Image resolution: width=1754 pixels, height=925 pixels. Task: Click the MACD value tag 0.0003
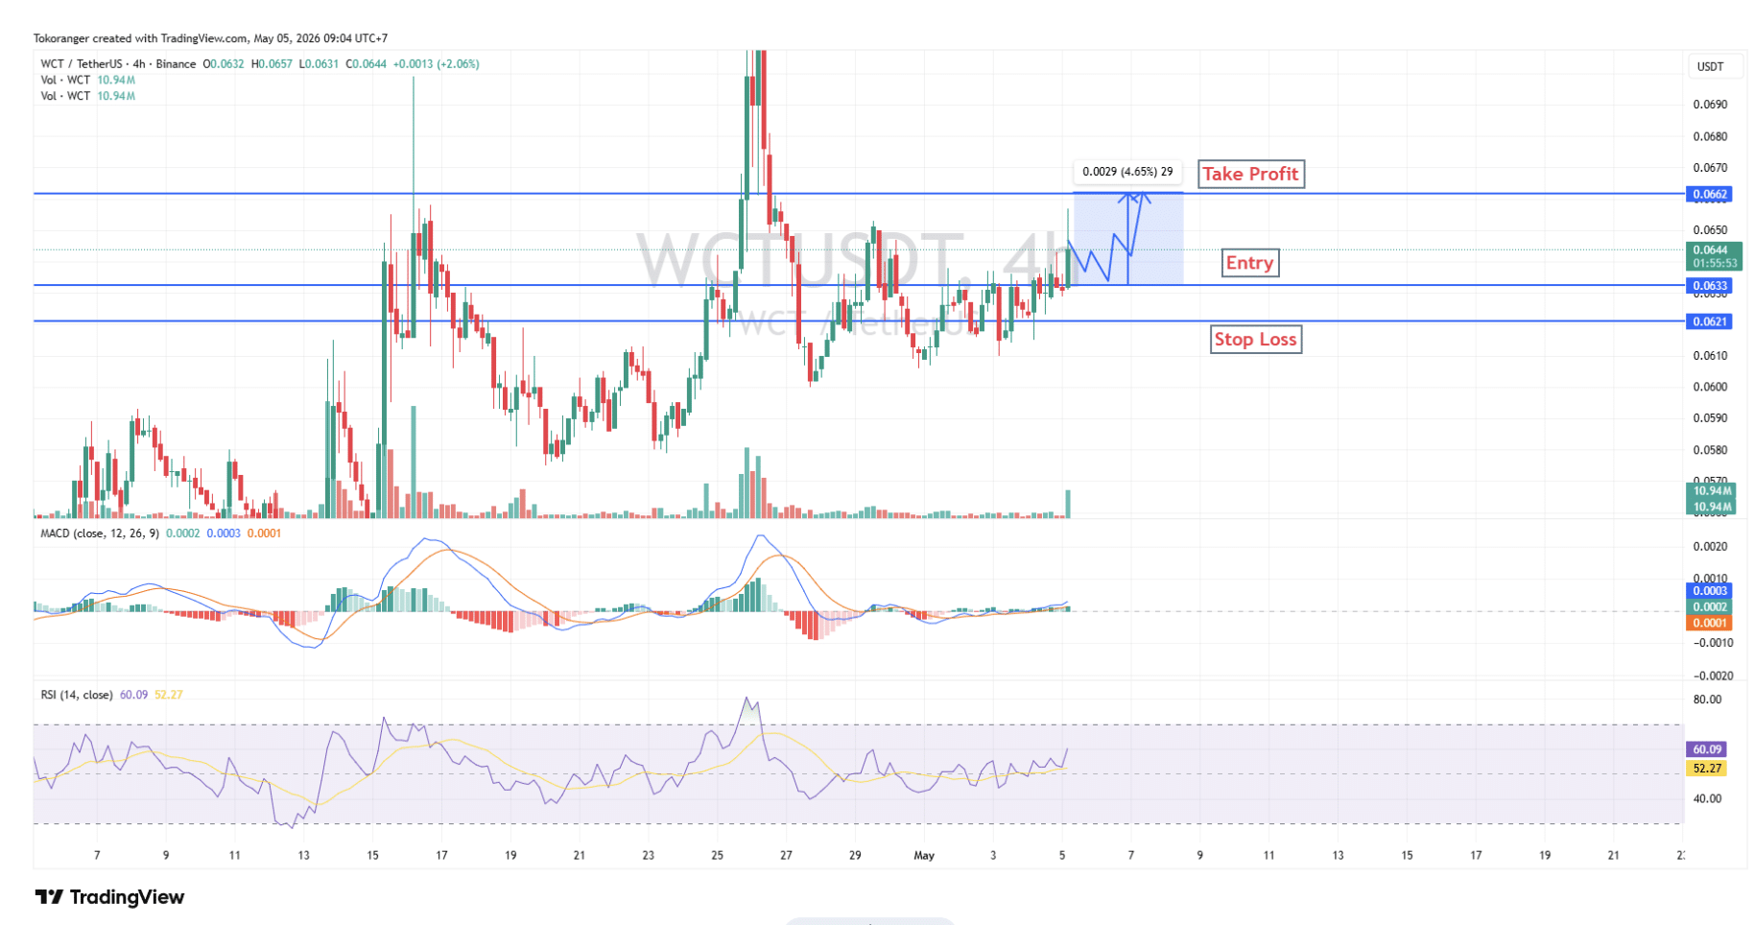coord(1709,590)
